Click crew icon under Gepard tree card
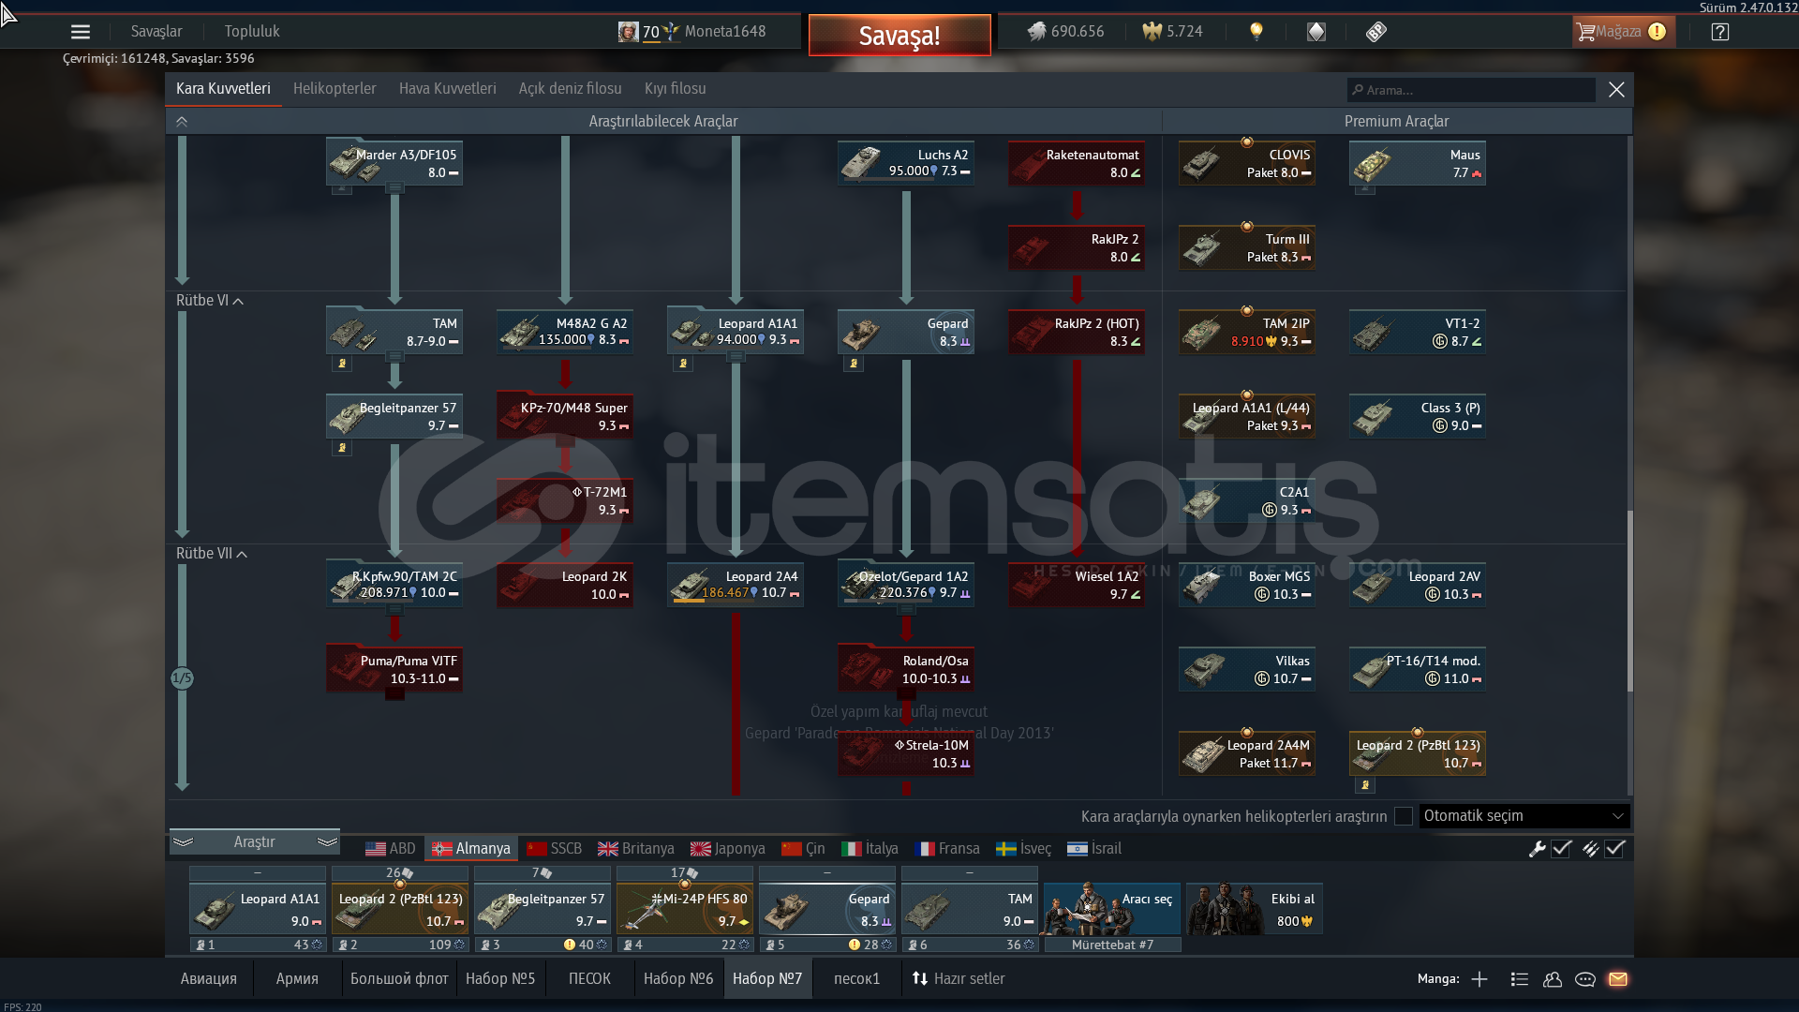Viewport: 1799px width, 1012px height. pos(854,364)
